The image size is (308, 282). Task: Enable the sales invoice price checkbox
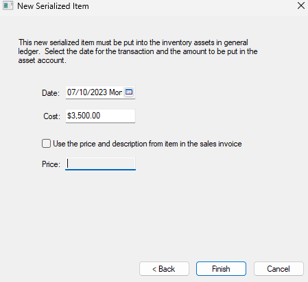pyautogui.click(x=46, y=144)
